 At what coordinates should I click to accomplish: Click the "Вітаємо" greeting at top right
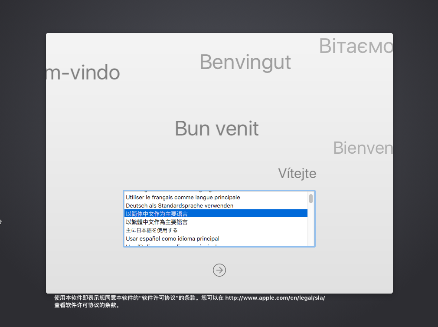pos(356,46)
